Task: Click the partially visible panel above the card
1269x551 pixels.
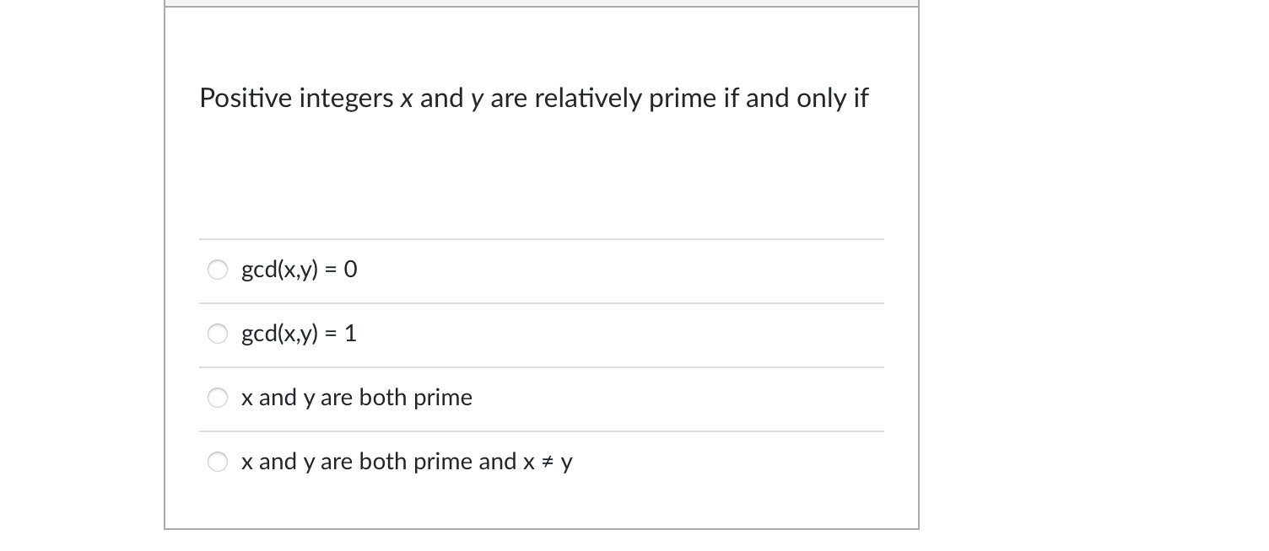Action: tap(541, 3)
